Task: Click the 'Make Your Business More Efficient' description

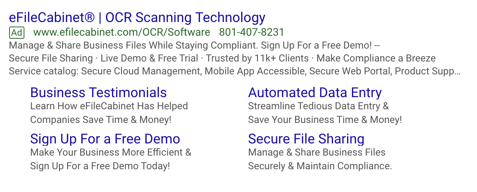Action: (x=110, y=153)
